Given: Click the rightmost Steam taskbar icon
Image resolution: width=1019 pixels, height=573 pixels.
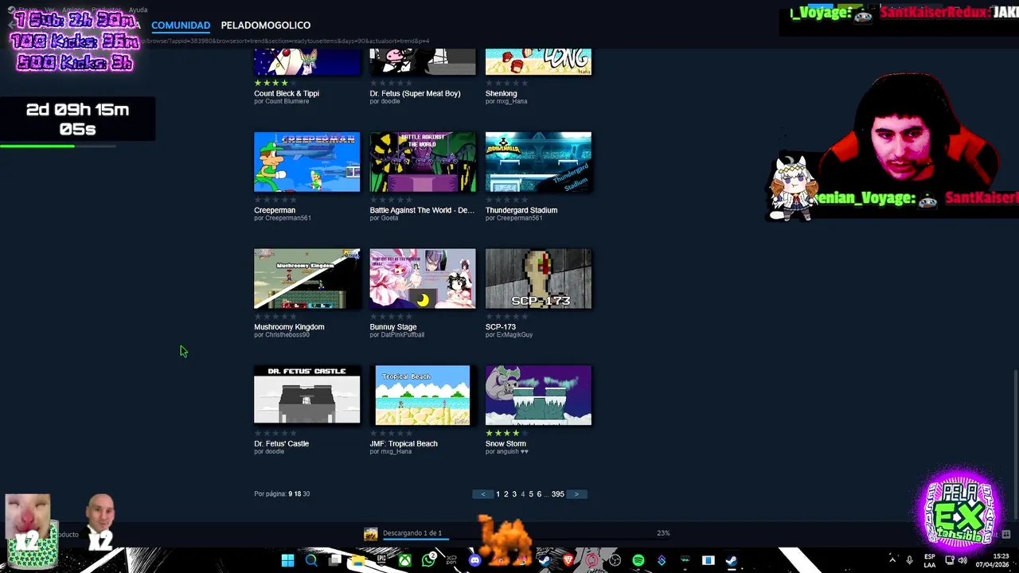Looking at the screenshot, I should pos(731,560).
